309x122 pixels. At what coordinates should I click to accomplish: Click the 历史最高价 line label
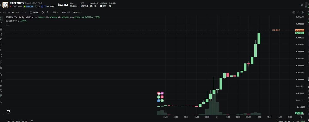tap(276, 30)
